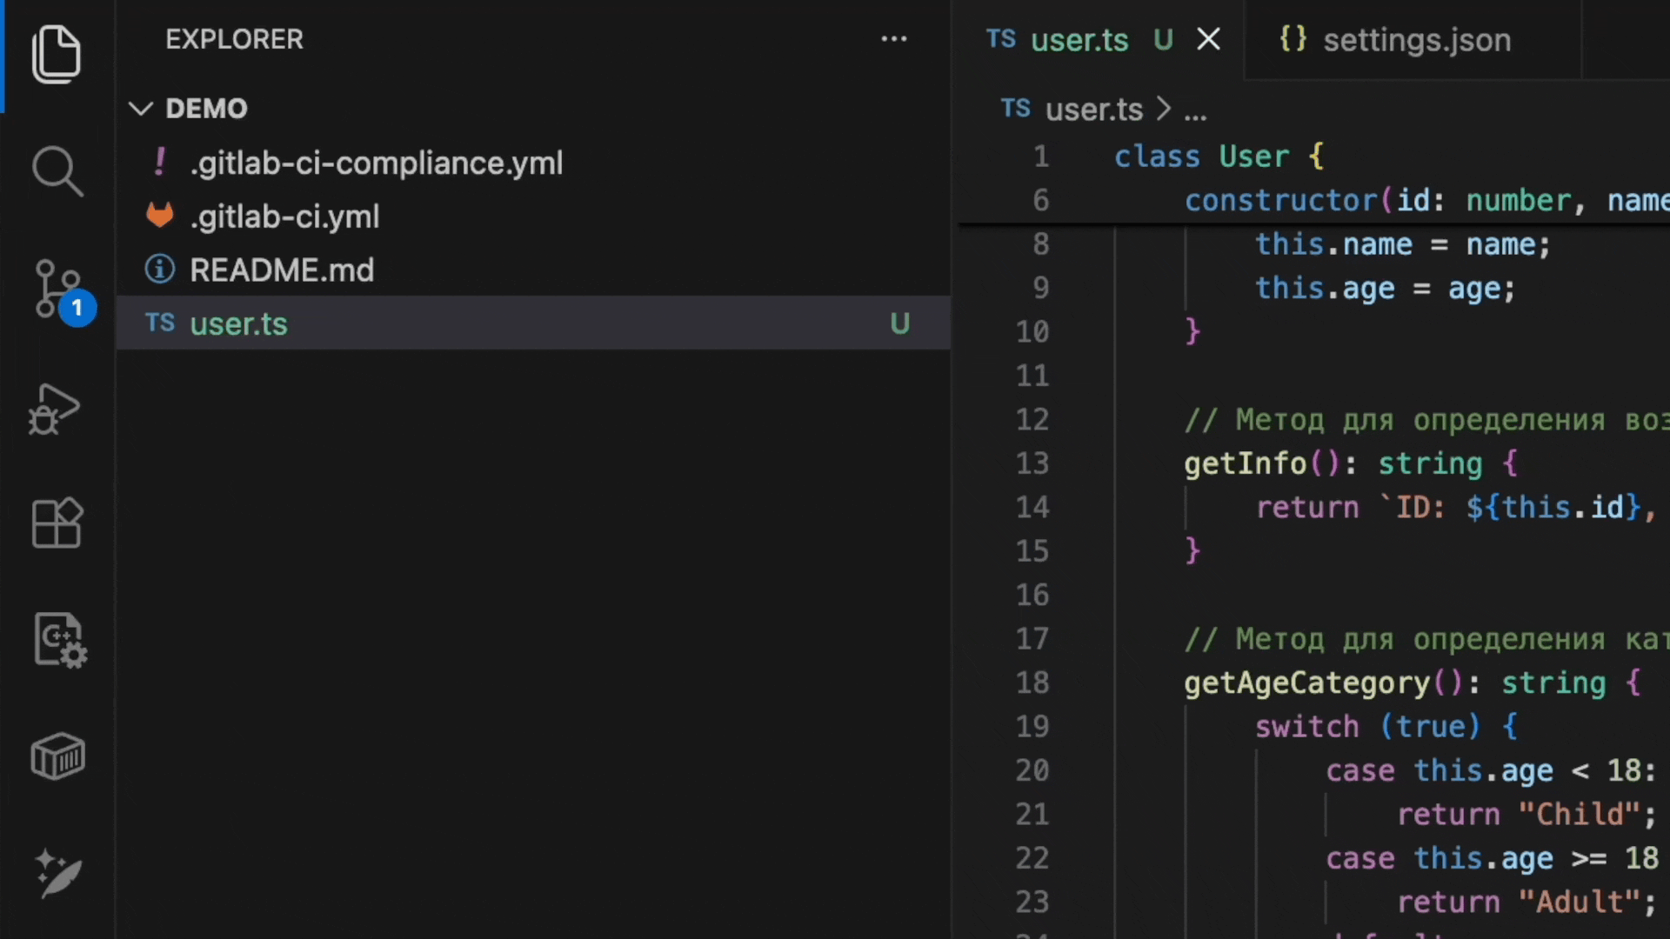Click the switch keyword on line 19
This screenshot has width=1670, height=939.
[x=1306, y=727]
